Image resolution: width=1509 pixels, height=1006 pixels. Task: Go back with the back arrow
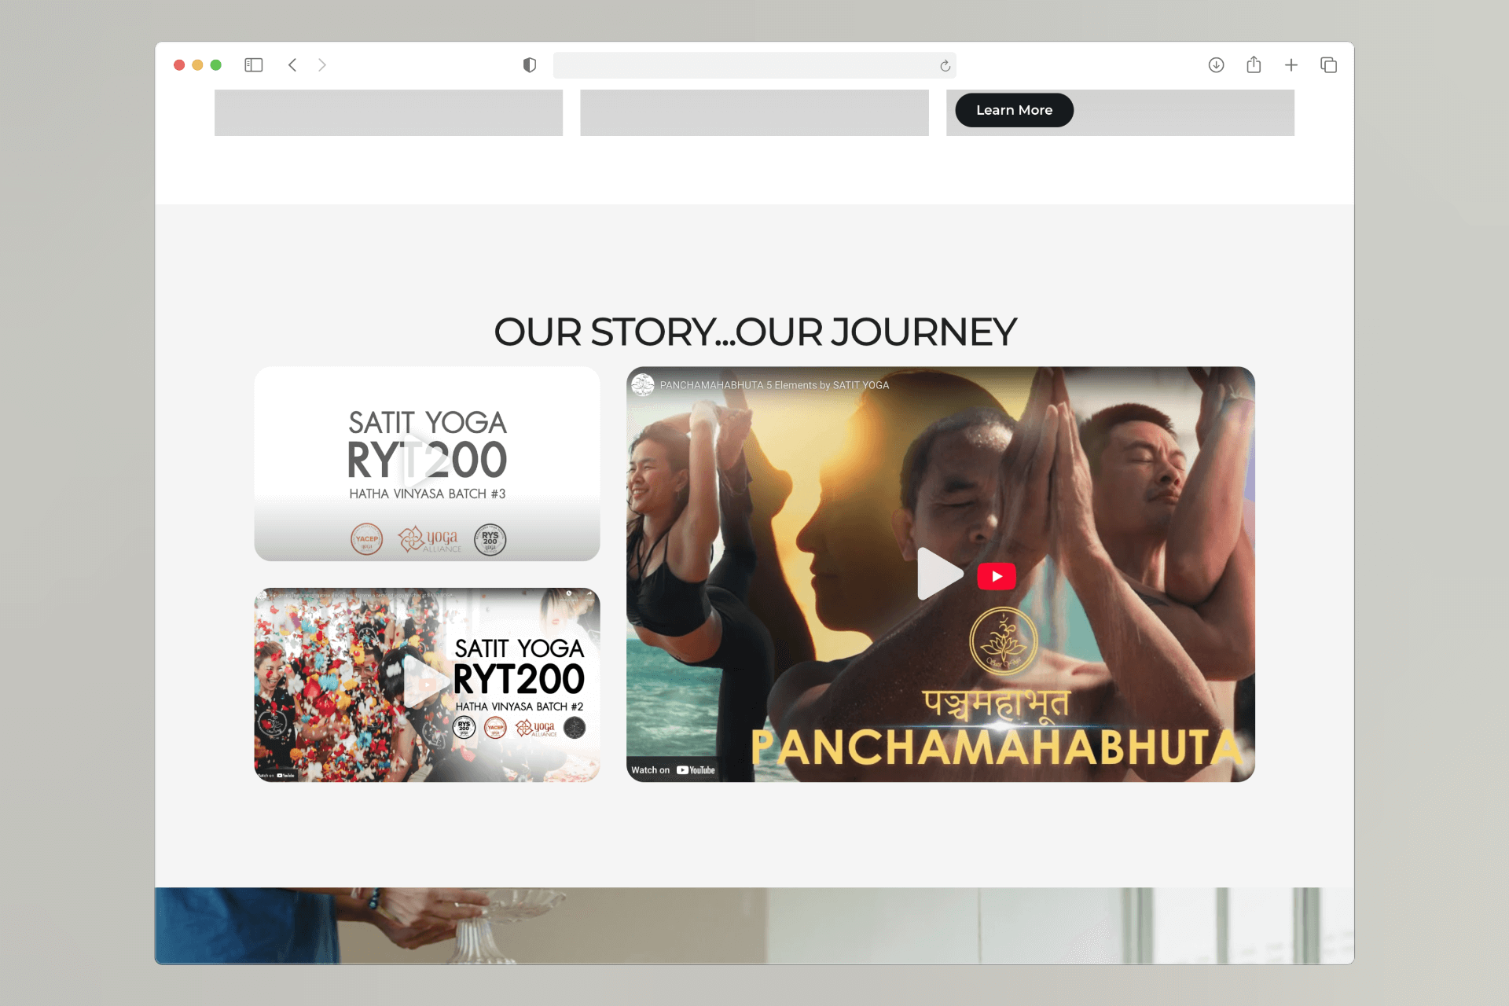pos(292,65)
